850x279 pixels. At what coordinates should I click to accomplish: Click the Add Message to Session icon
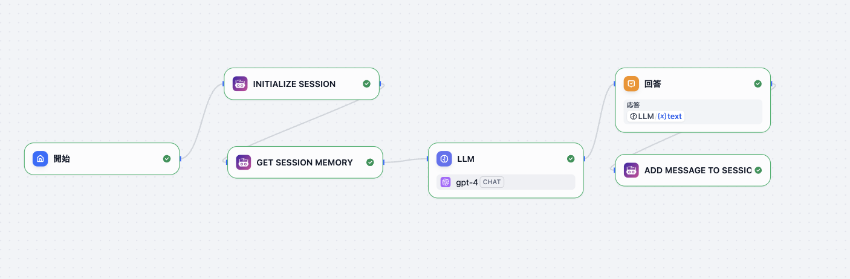[x=631, y=170]
